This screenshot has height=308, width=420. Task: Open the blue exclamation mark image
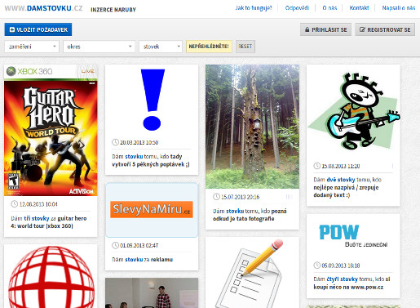tap(153, 100)
